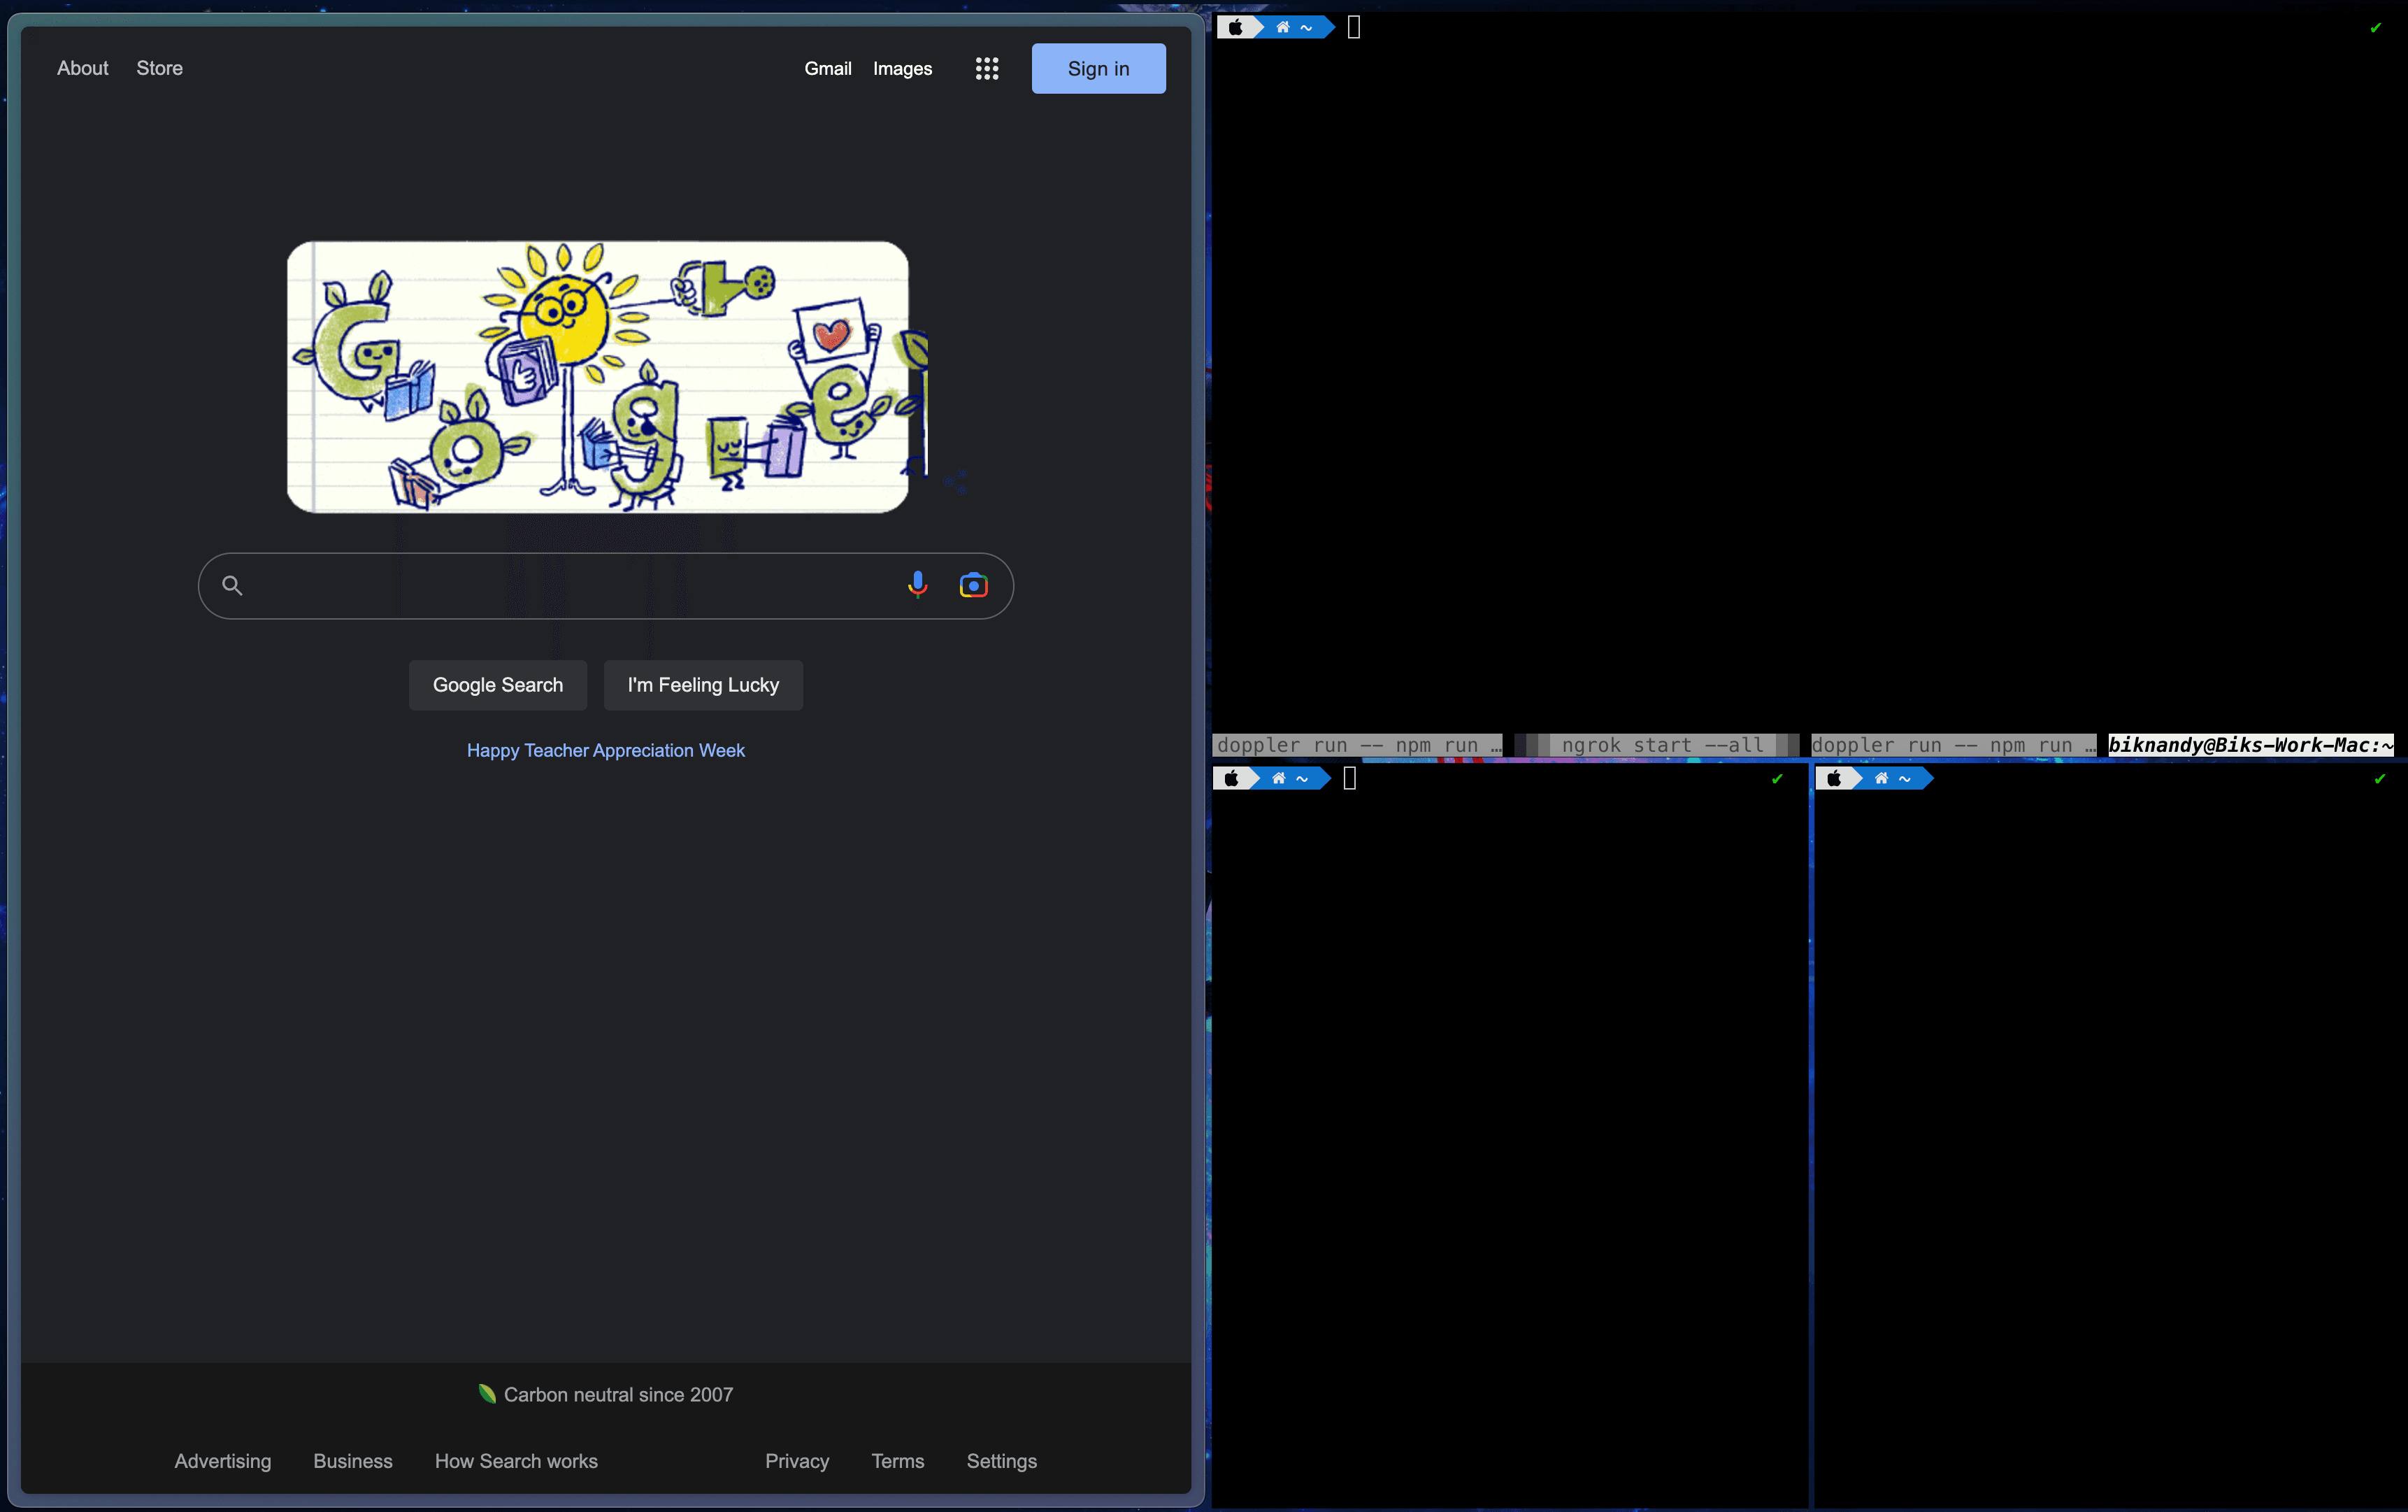2408x1512 pixels.
Task: Open the Happy Teacher Appreciation Week link
Action: [605, 750]
